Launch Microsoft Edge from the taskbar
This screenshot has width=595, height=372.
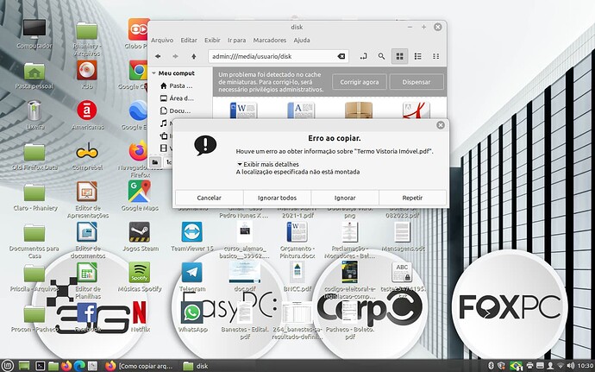(79, 366)
